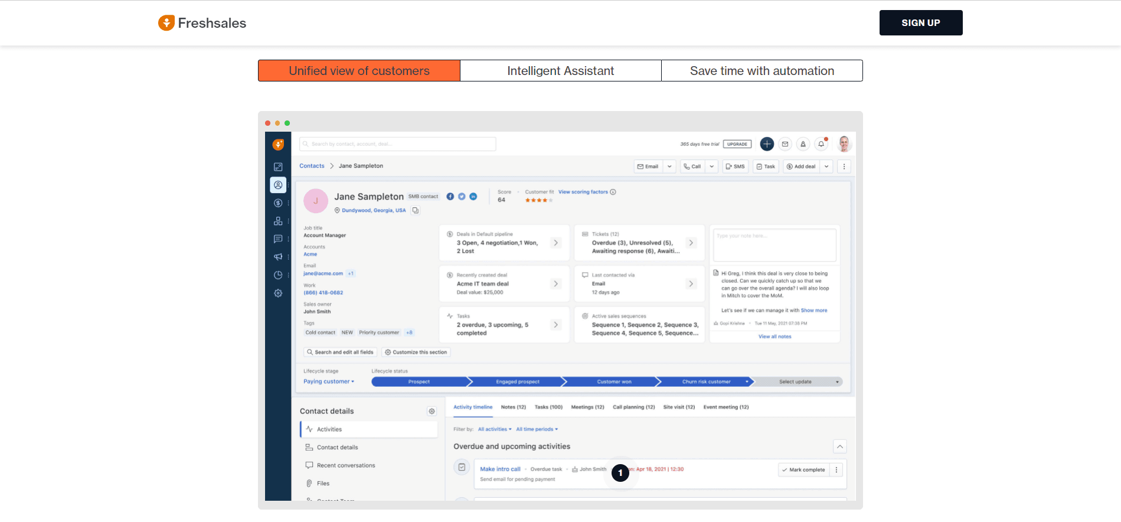Open the All time periods filter dropdown
The height and width of the screenshot is (522, 1121).
pyautogui.click(x=537, y=429)
